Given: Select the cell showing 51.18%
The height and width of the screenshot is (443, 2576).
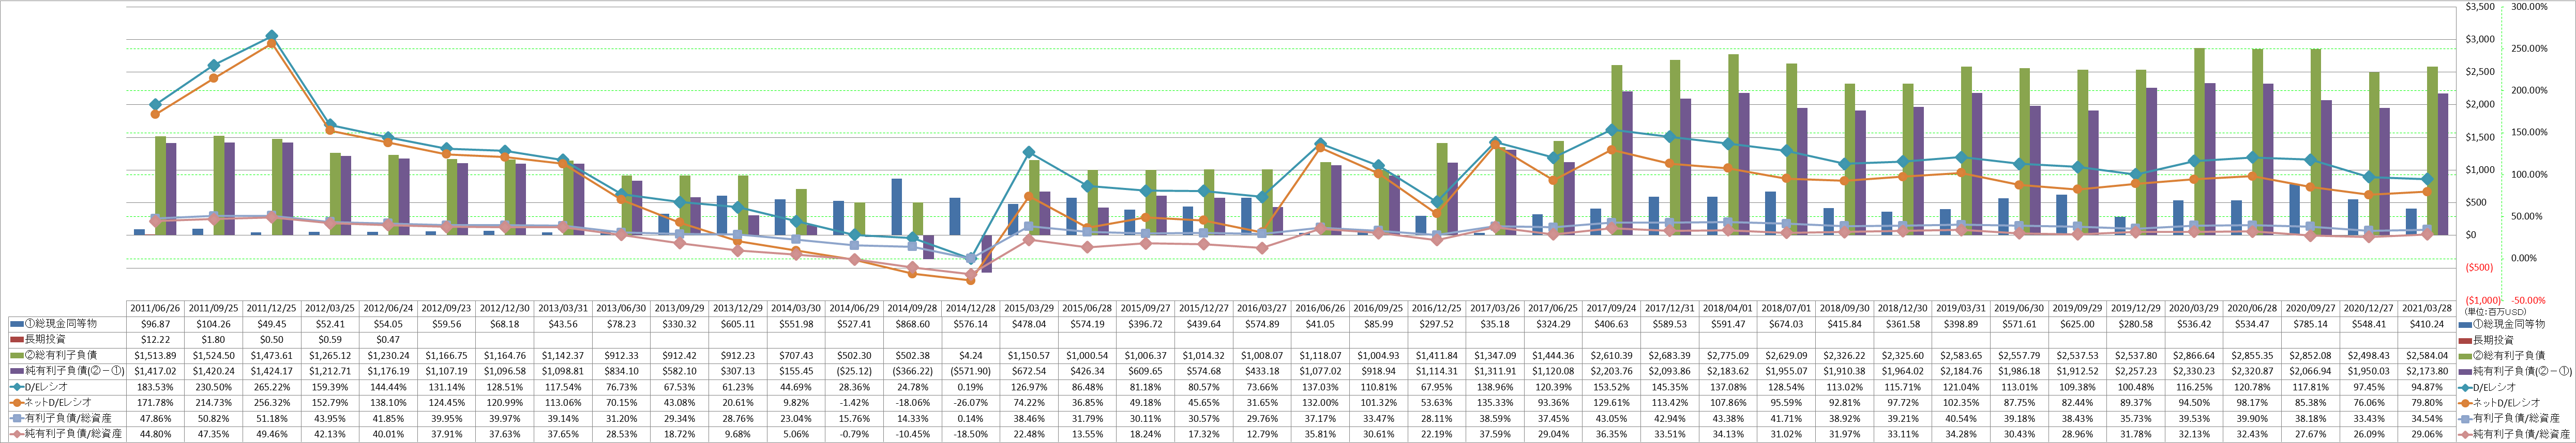Looking at the screenshot, I should (x=272, y=418).
